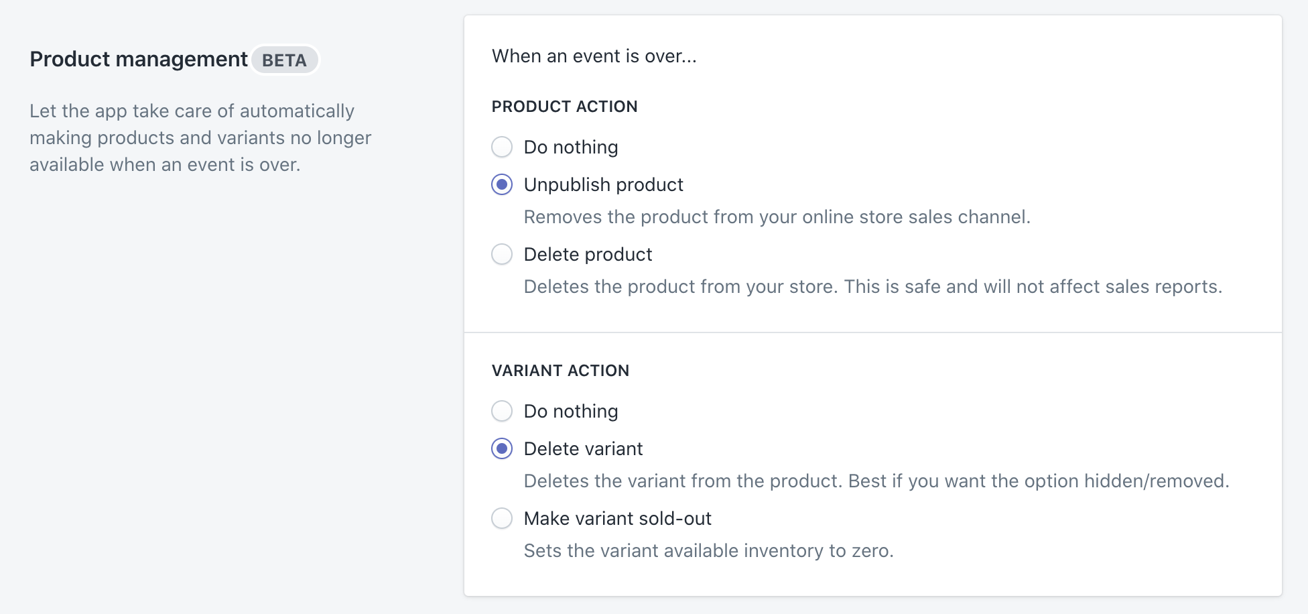Click the 'VARIANT ACTION' section heading

click(561, 371)
